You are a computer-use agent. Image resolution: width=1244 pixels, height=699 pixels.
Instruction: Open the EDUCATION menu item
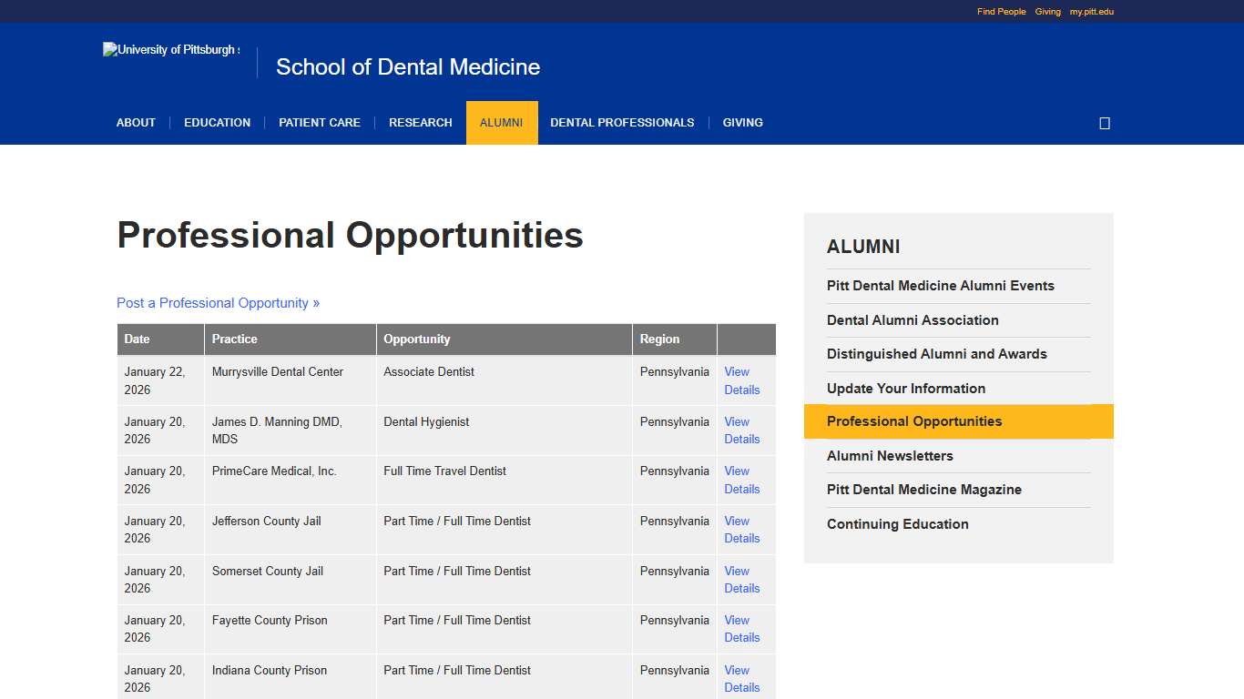(x=217, y=122)
